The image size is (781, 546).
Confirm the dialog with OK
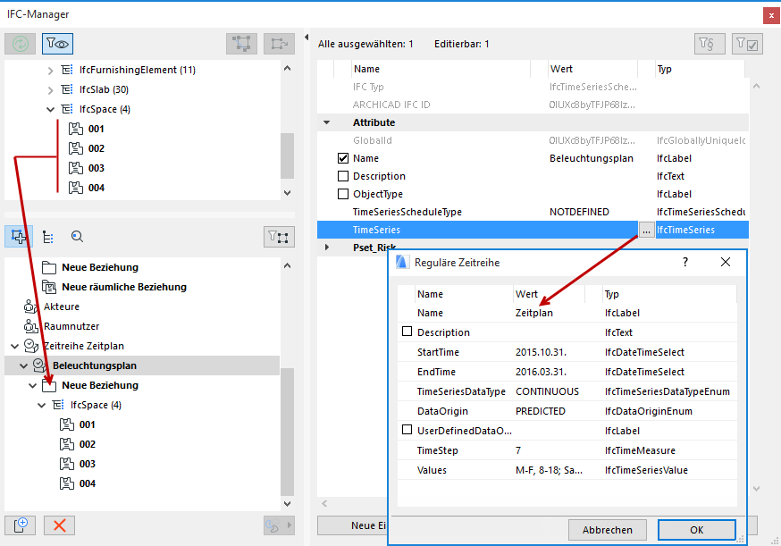(696, 530)
